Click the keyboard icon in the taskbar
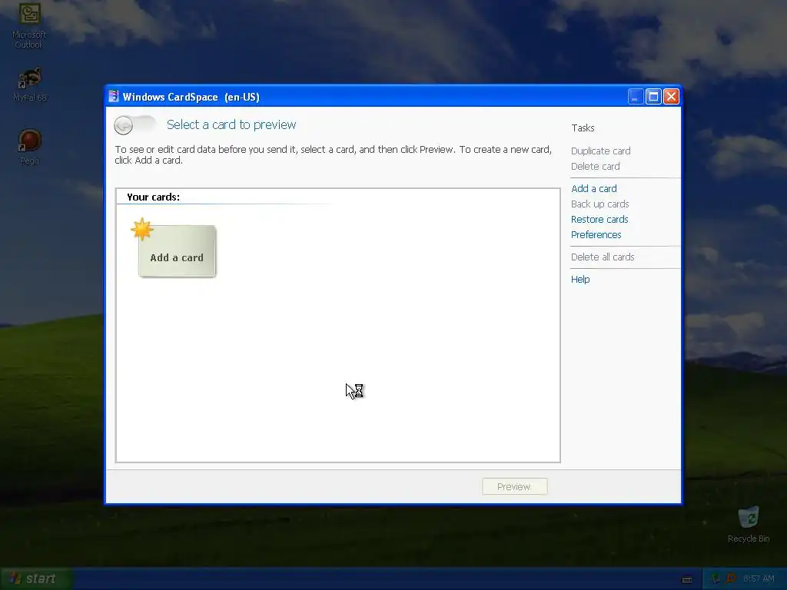The height and width of the screenshot is (590, 787). coord(687,579)
